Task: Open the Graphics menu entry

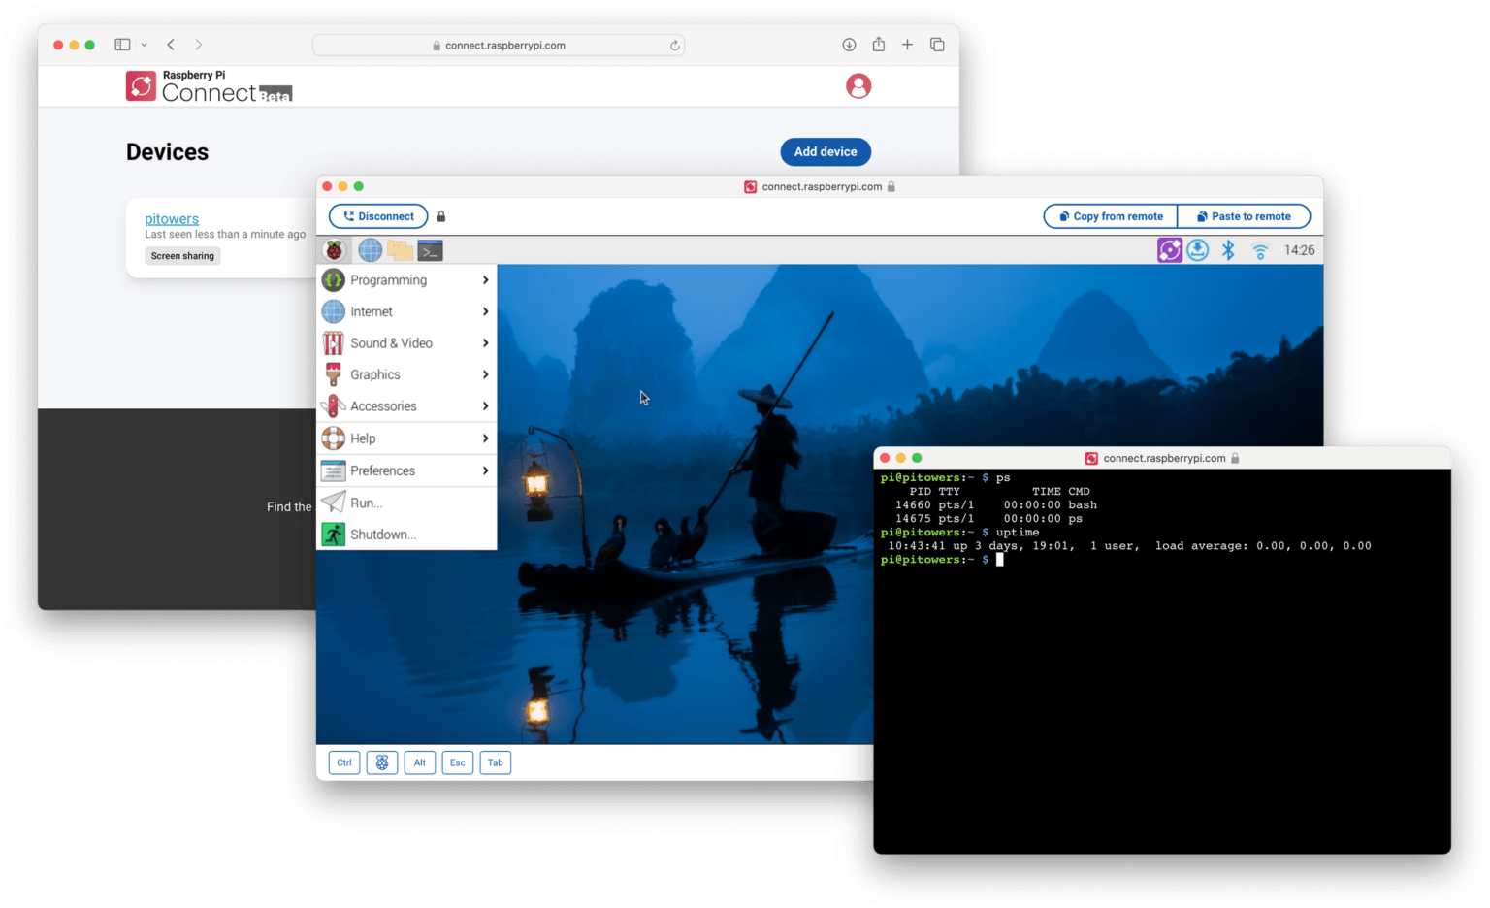Action: click(x=406, y=374)
